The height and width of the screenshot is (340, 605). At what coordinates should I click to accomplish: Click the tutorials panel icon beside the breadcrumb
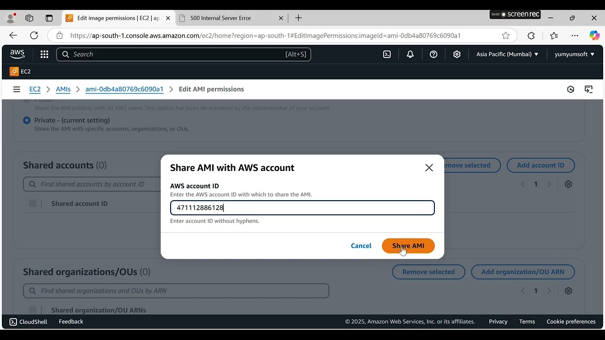[588, 89]
